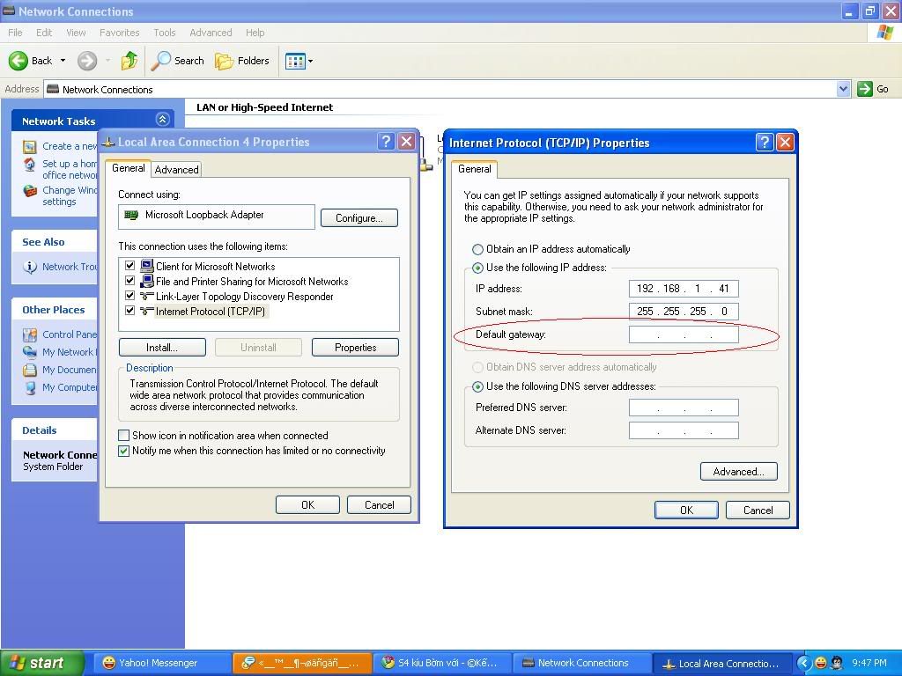Enable Show icon in notification area

pyautogui.click(x=123, y=435)
